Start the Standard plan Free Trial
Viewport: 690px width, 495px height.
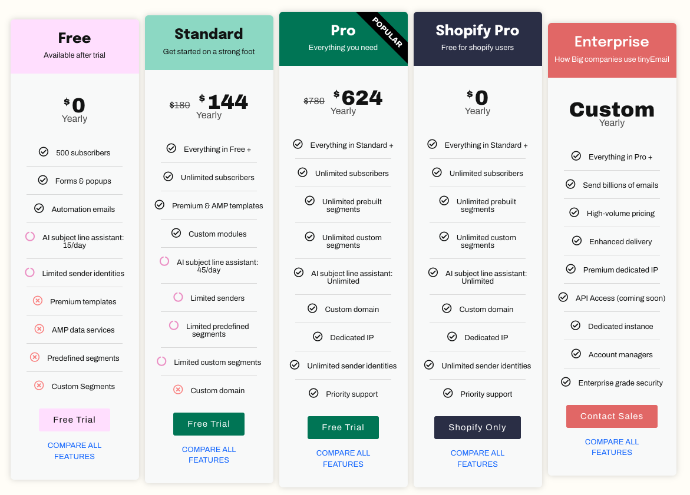pyautogui.click(x=209, y=424)
